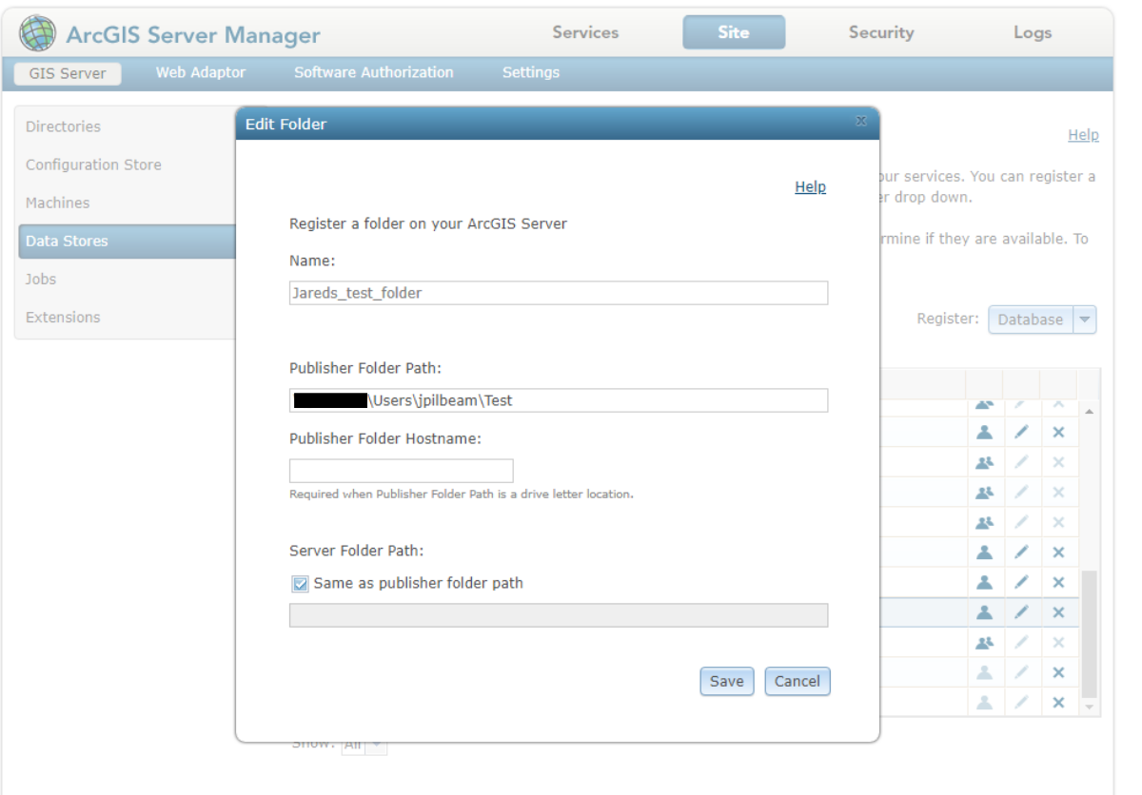The image size is (1142, 795).
Task: Save the Edit Folder dialog
Action: (727, 681)
